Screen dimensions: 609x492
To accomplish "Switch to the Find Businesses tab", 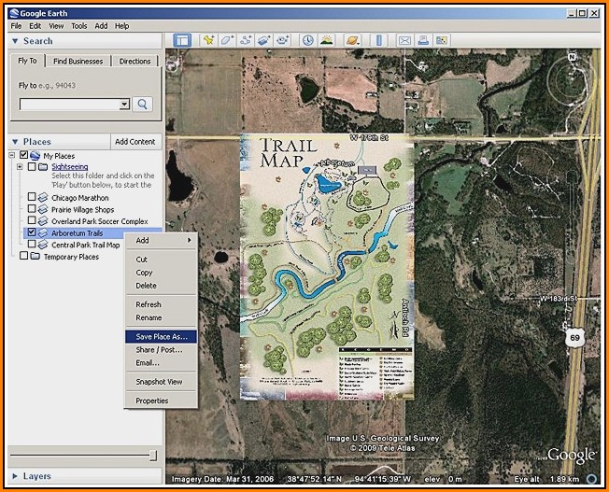I will (x=78, y=62).
